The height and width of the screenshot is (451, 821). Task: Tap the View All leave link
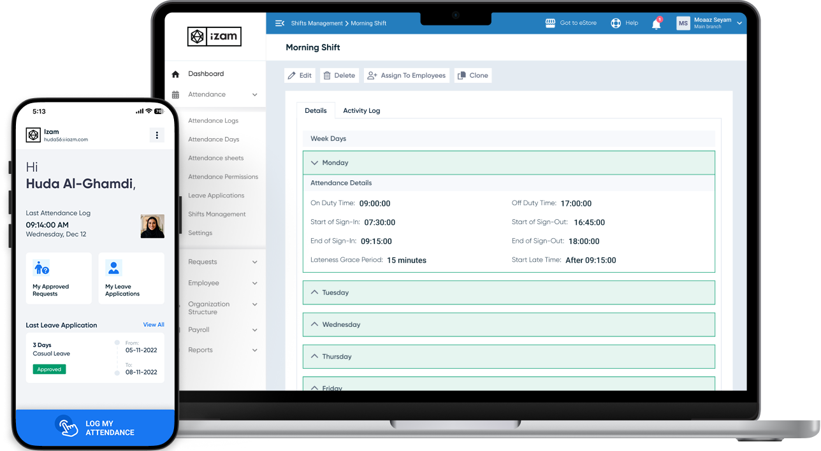(x=154, y=325)
